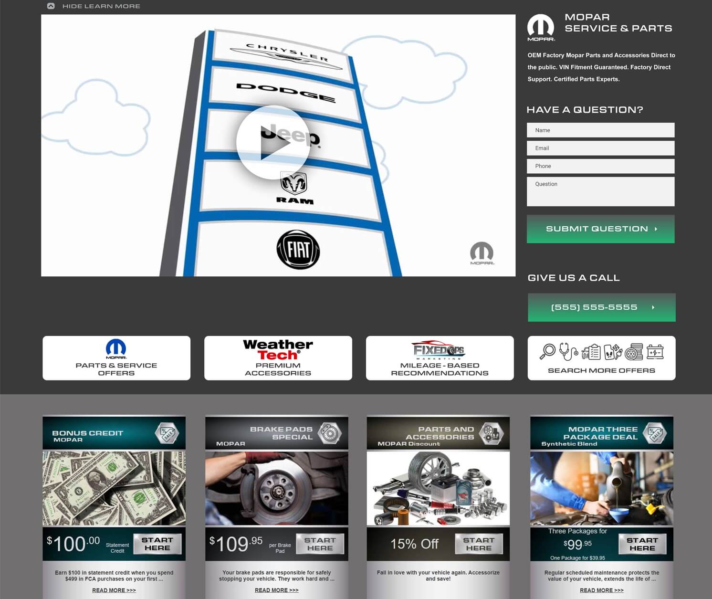The image size is (712, 599).
Task: Click the blue Mopar logo in the Parts & Service tile
Action: tap(116, 349)
